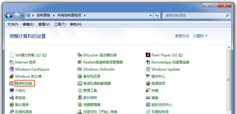Open the 管理工具 link

pyautogui.click(x=90, y=91)
